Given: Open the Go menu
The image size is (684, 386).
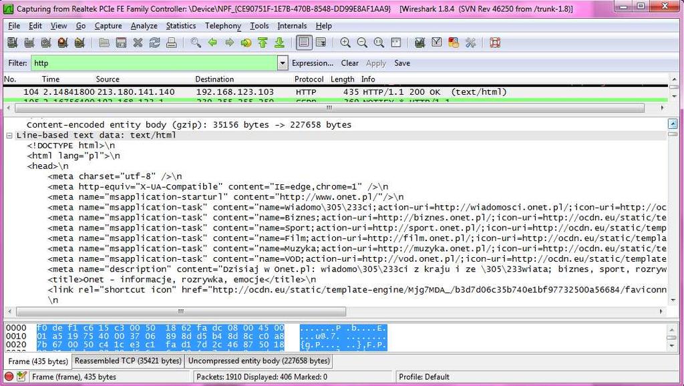Looking at the screenshot, I should (x=81, y=26).
